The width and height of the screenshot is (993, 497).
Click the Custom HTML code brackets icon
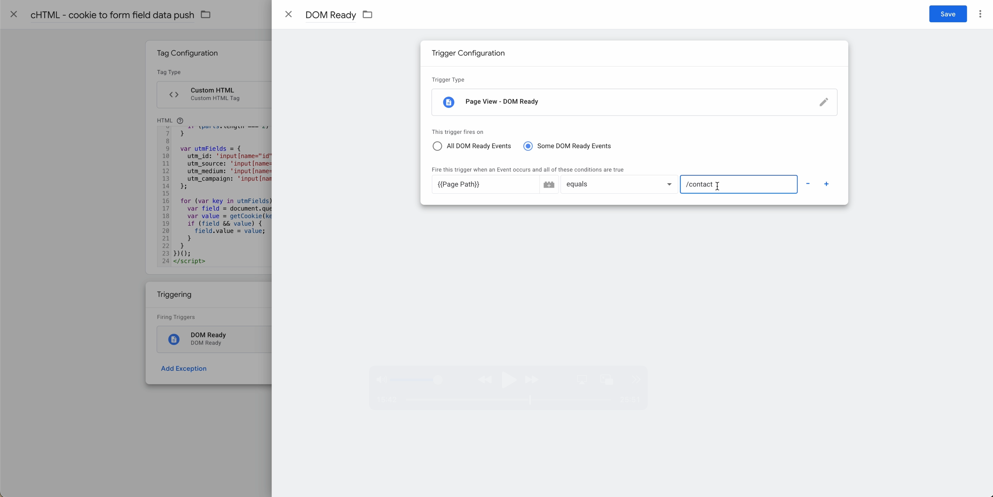(x=174, y=95)
